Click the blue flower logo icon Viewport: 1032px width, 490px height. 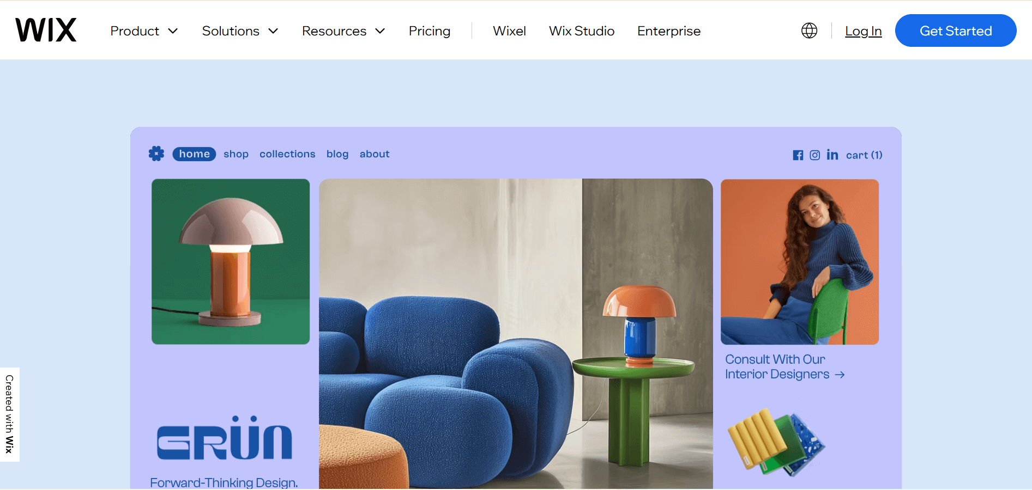(156, 154)
